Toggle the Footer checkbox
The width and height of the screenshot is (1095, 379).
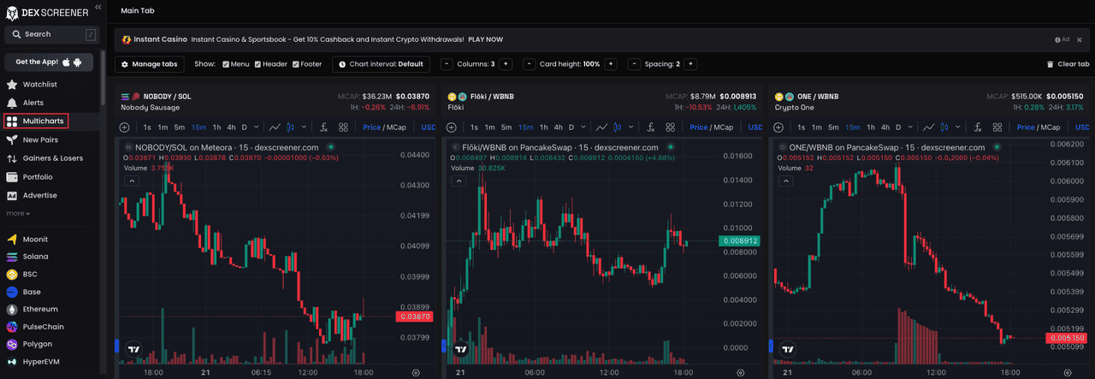296,64
